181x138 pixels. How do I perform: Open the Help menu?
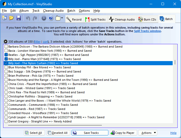pyautogui.click(x=97, y=11)
